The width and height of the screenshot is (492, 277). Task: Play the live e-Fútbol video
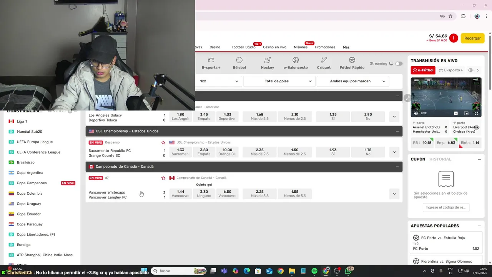click(x=446, y=97)
